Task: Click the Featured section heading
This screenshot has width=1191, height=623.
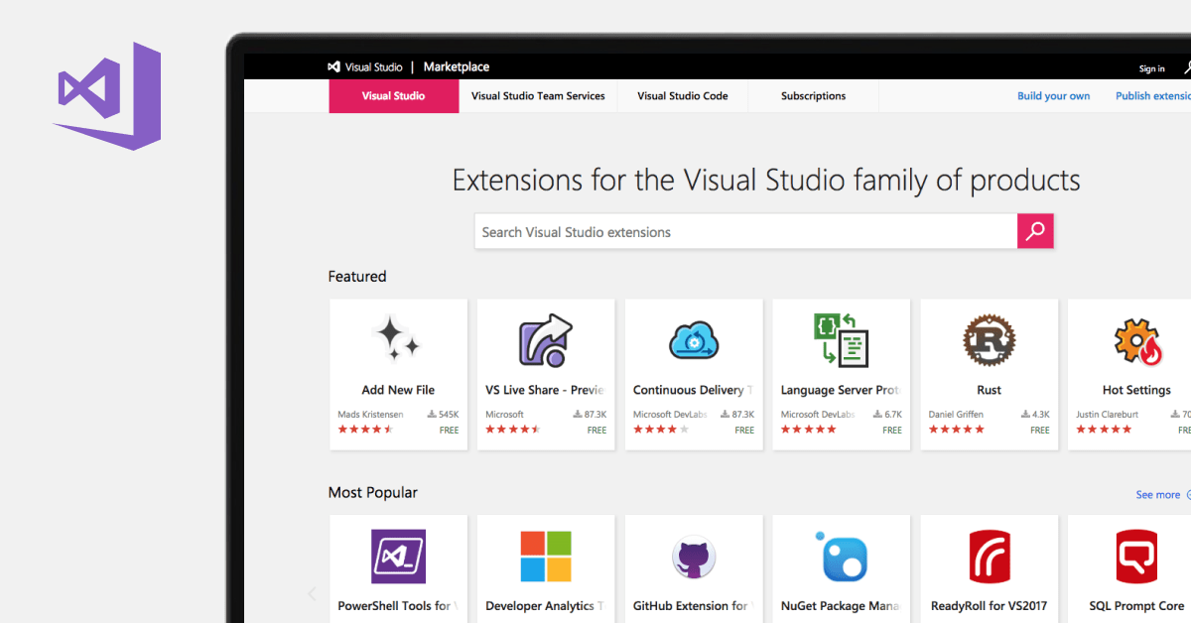Action: click(x=357, y=277)
